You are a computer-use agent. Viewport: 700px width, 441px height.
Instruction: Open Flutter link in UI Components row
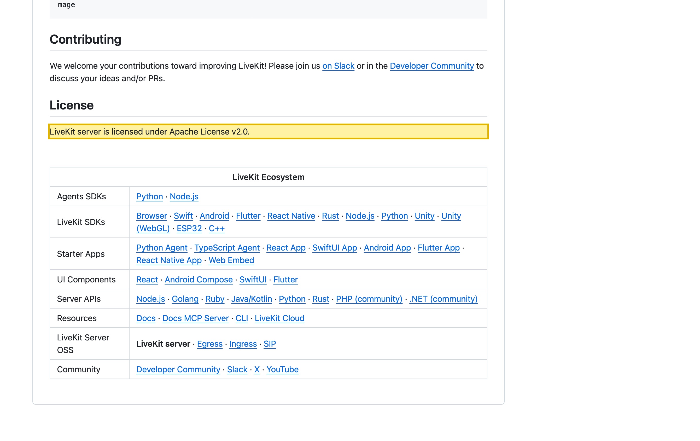pyautogui.click(x=285, y=280)
